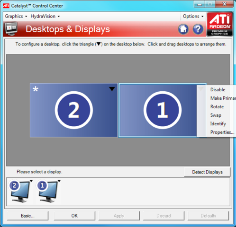Select display 2 monitor icon in bottom panel
The width and height of the screenshot is (236, 227).
[19, 192]
